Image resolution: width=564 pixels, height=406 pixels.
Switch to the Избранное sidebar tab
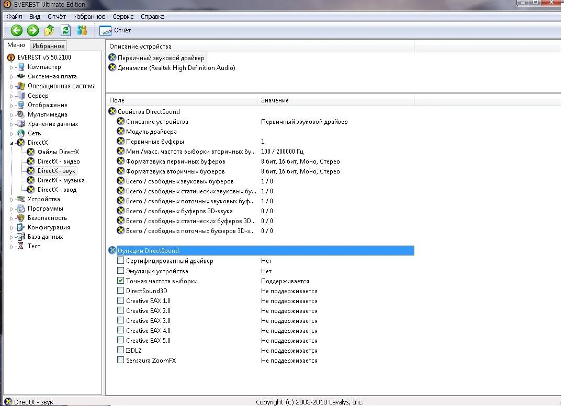point(48,45)
